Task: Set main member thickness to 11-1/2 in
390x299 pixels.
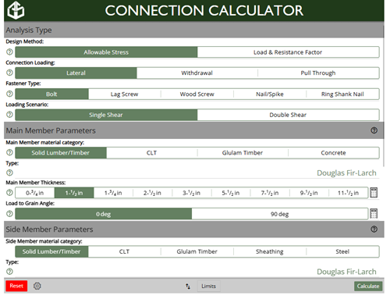Action: click(x=349, y=193)
